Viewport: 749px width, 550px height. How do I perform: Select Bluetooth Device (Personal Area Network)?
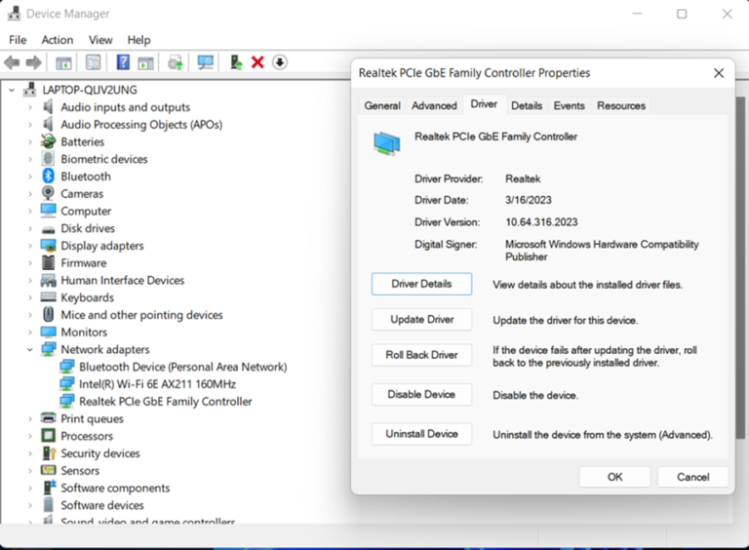point(183,367)
